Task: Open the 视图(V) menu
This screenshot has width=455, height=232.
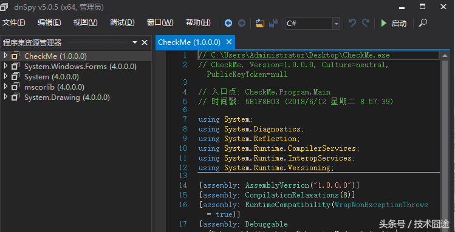Action: [x=85, y=22]
